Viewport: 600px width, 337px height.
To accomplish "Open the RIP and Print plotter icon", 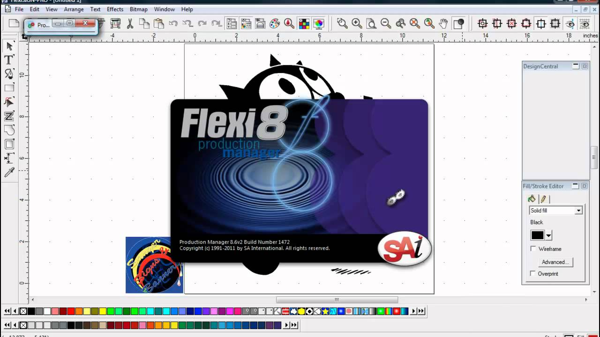I will [115, 23].
